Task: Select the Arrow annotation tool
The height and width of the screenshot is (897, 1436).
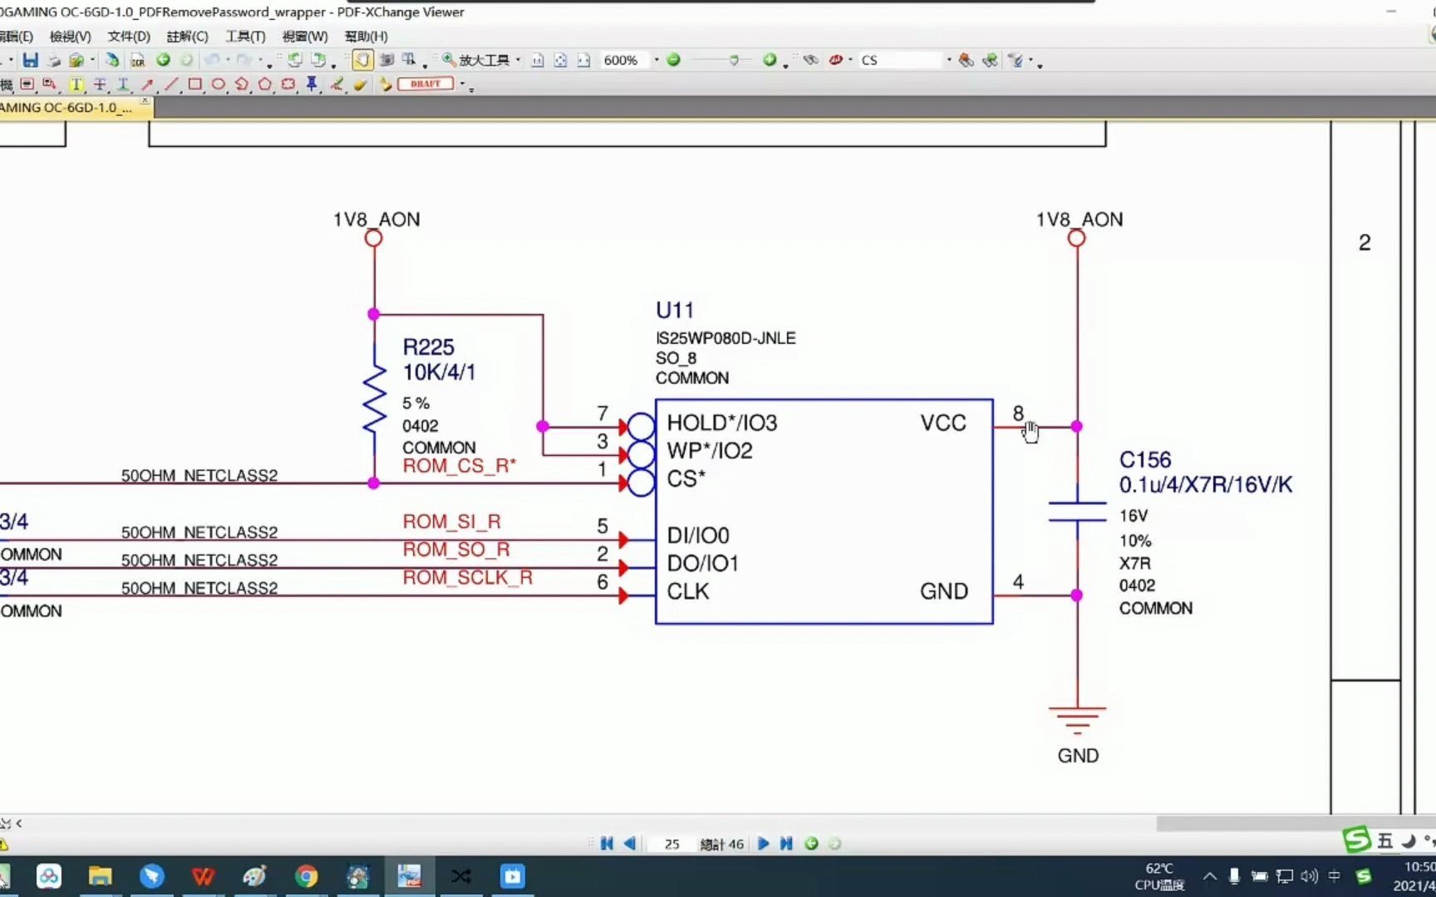Action: (x=147, y=84)
